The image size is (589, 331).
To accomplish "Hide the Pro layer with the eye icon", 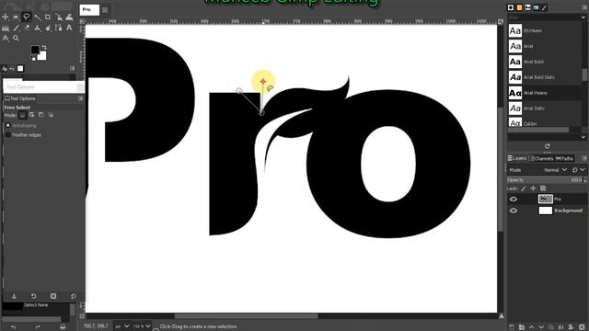I will [514, 200].
